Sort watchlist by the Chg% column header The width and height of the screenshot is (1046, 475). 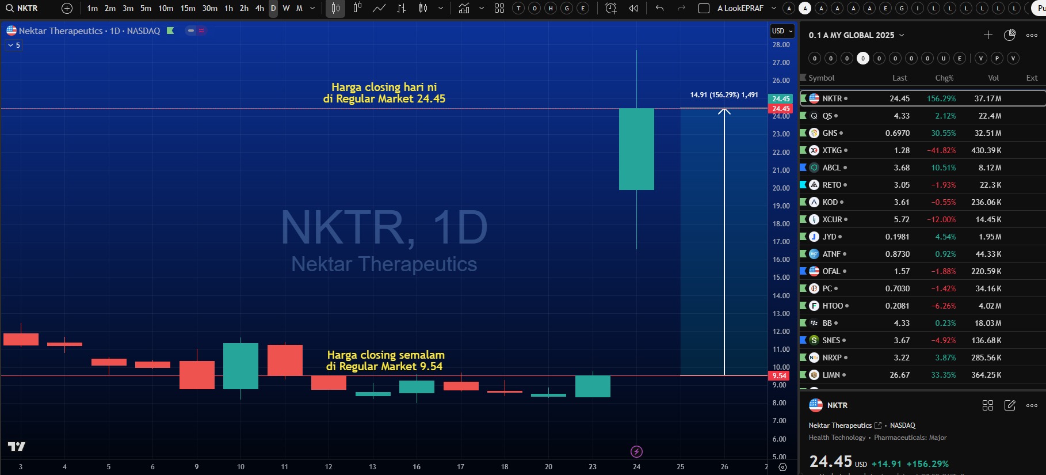click(944, 78)
